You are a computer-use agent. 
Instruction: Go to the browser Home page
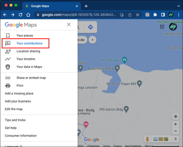[x=28, y=15]
